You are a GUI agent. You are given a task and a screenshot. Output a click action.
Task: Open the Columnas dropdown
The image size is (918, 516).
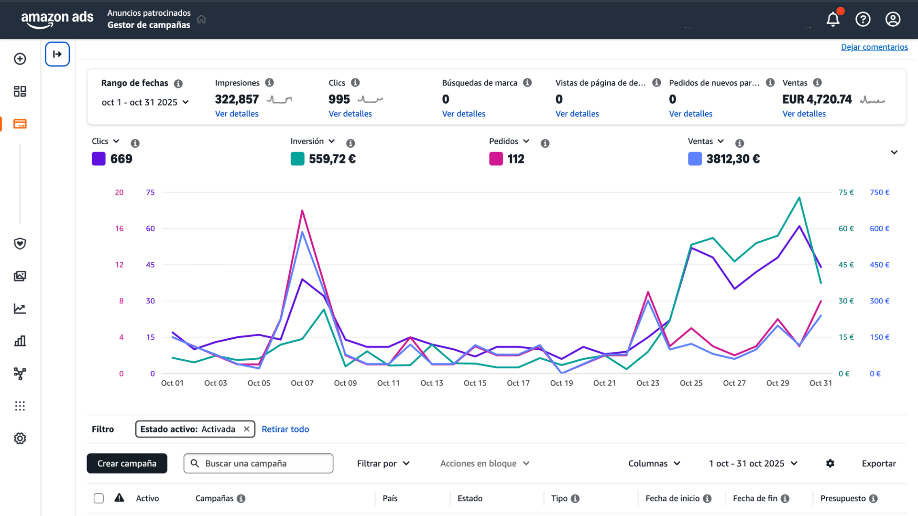654,463
